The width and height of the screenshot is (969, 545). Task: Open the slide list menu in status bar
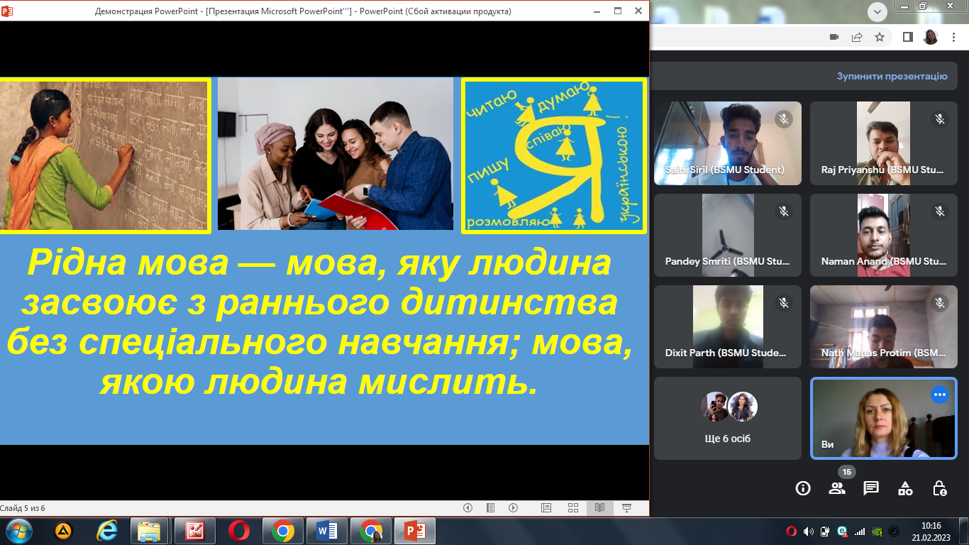click(x=490, y=508)
